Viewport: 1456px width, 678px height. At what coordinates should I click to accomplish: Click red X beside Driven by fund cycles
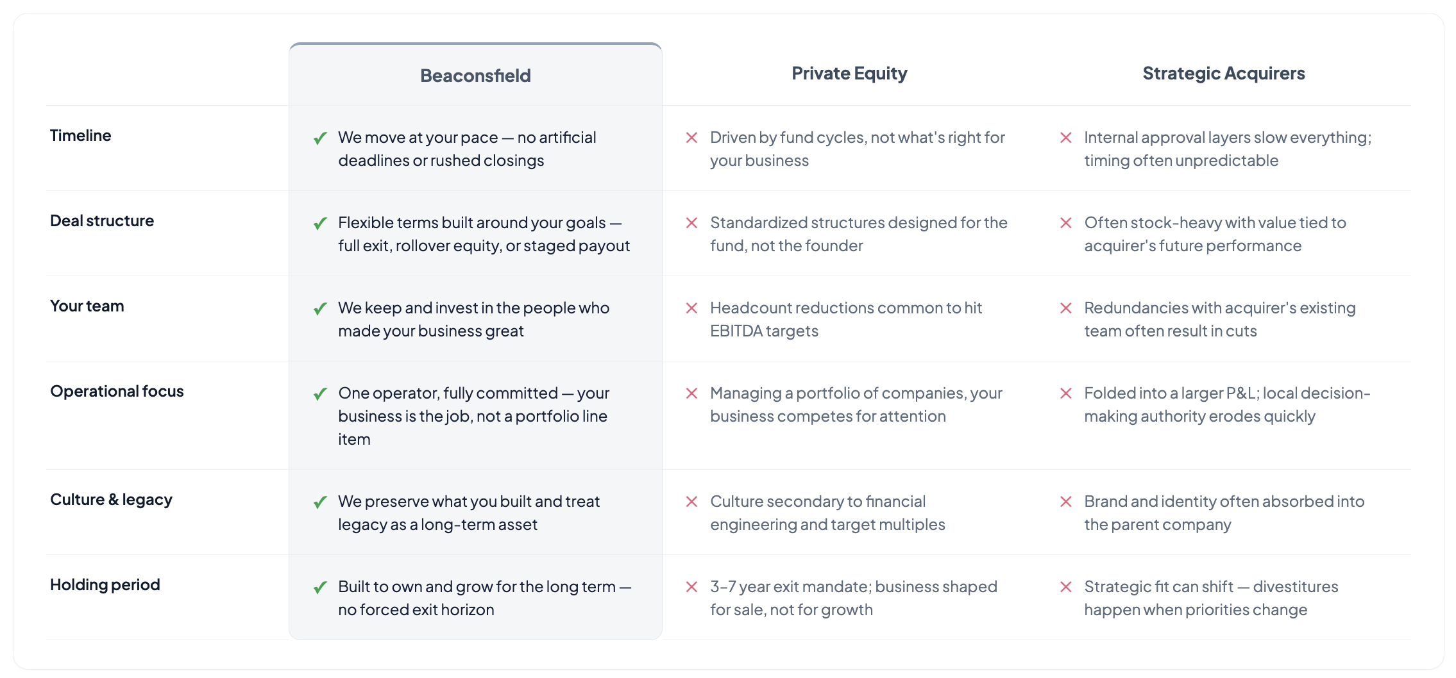(691, 138)
